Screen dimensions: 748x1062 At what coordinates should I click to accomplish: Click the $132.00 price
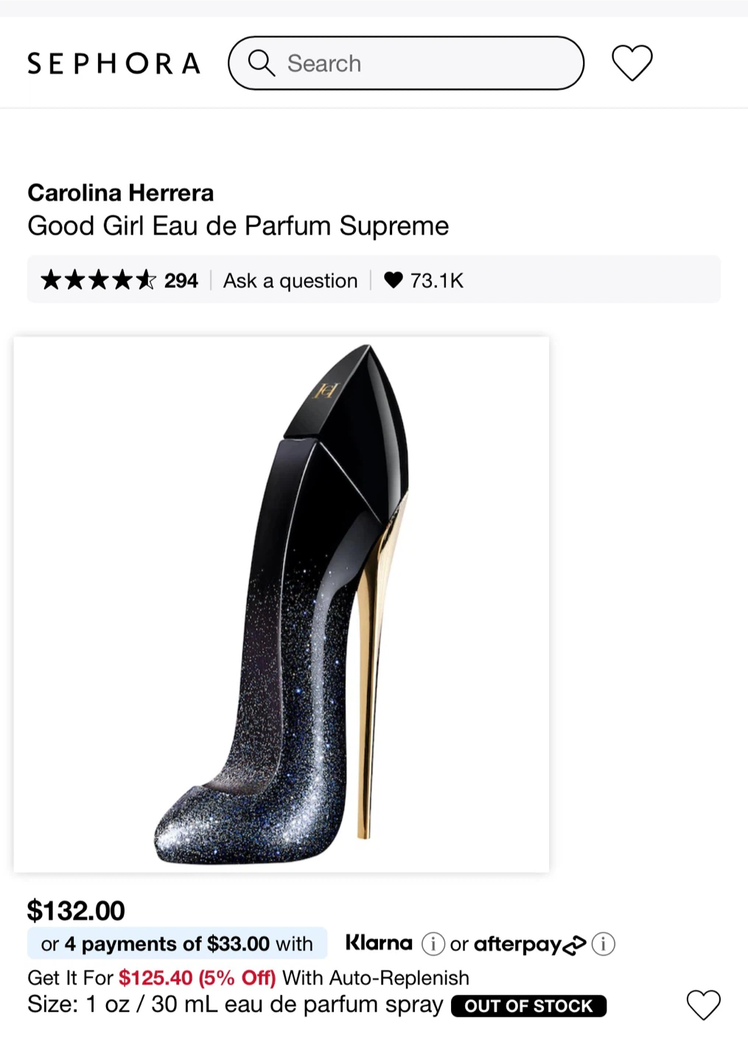tap(76, 910)
